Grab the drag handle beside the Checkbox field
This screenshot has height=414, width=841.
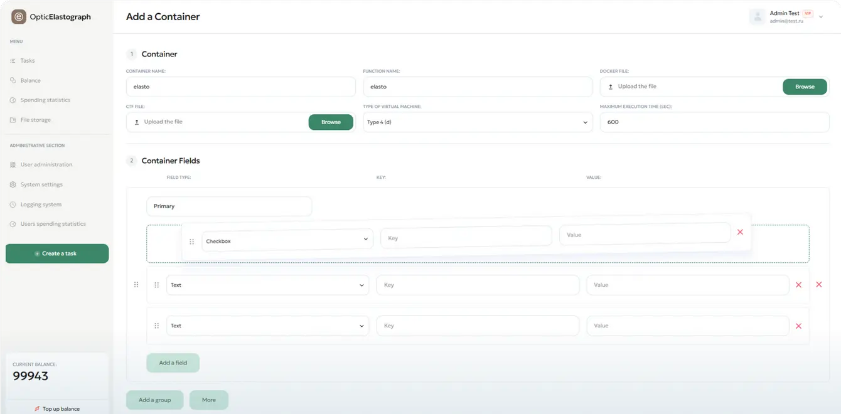[192, 242]
